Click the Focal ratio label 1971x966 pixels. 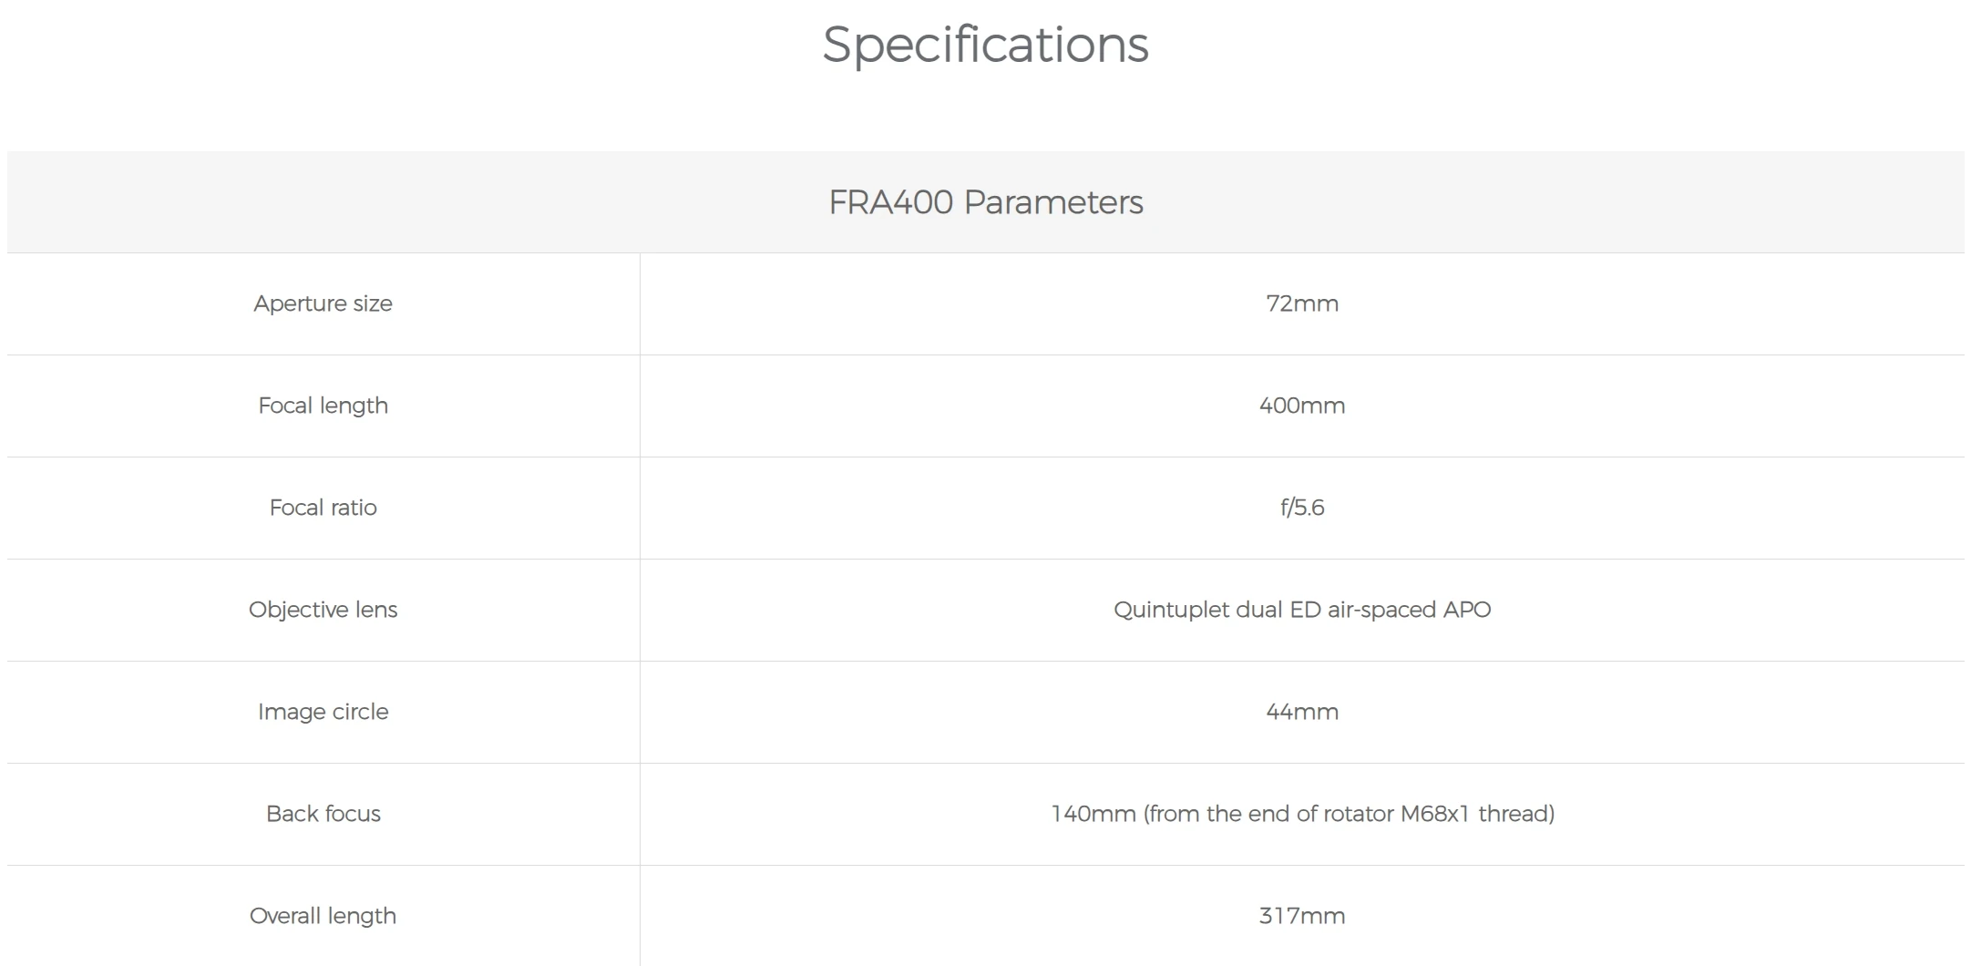point(323,508)
